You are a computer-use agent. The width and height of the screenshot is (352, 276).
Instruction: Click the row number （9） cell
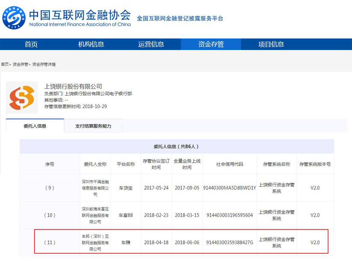tap(50, 188)
